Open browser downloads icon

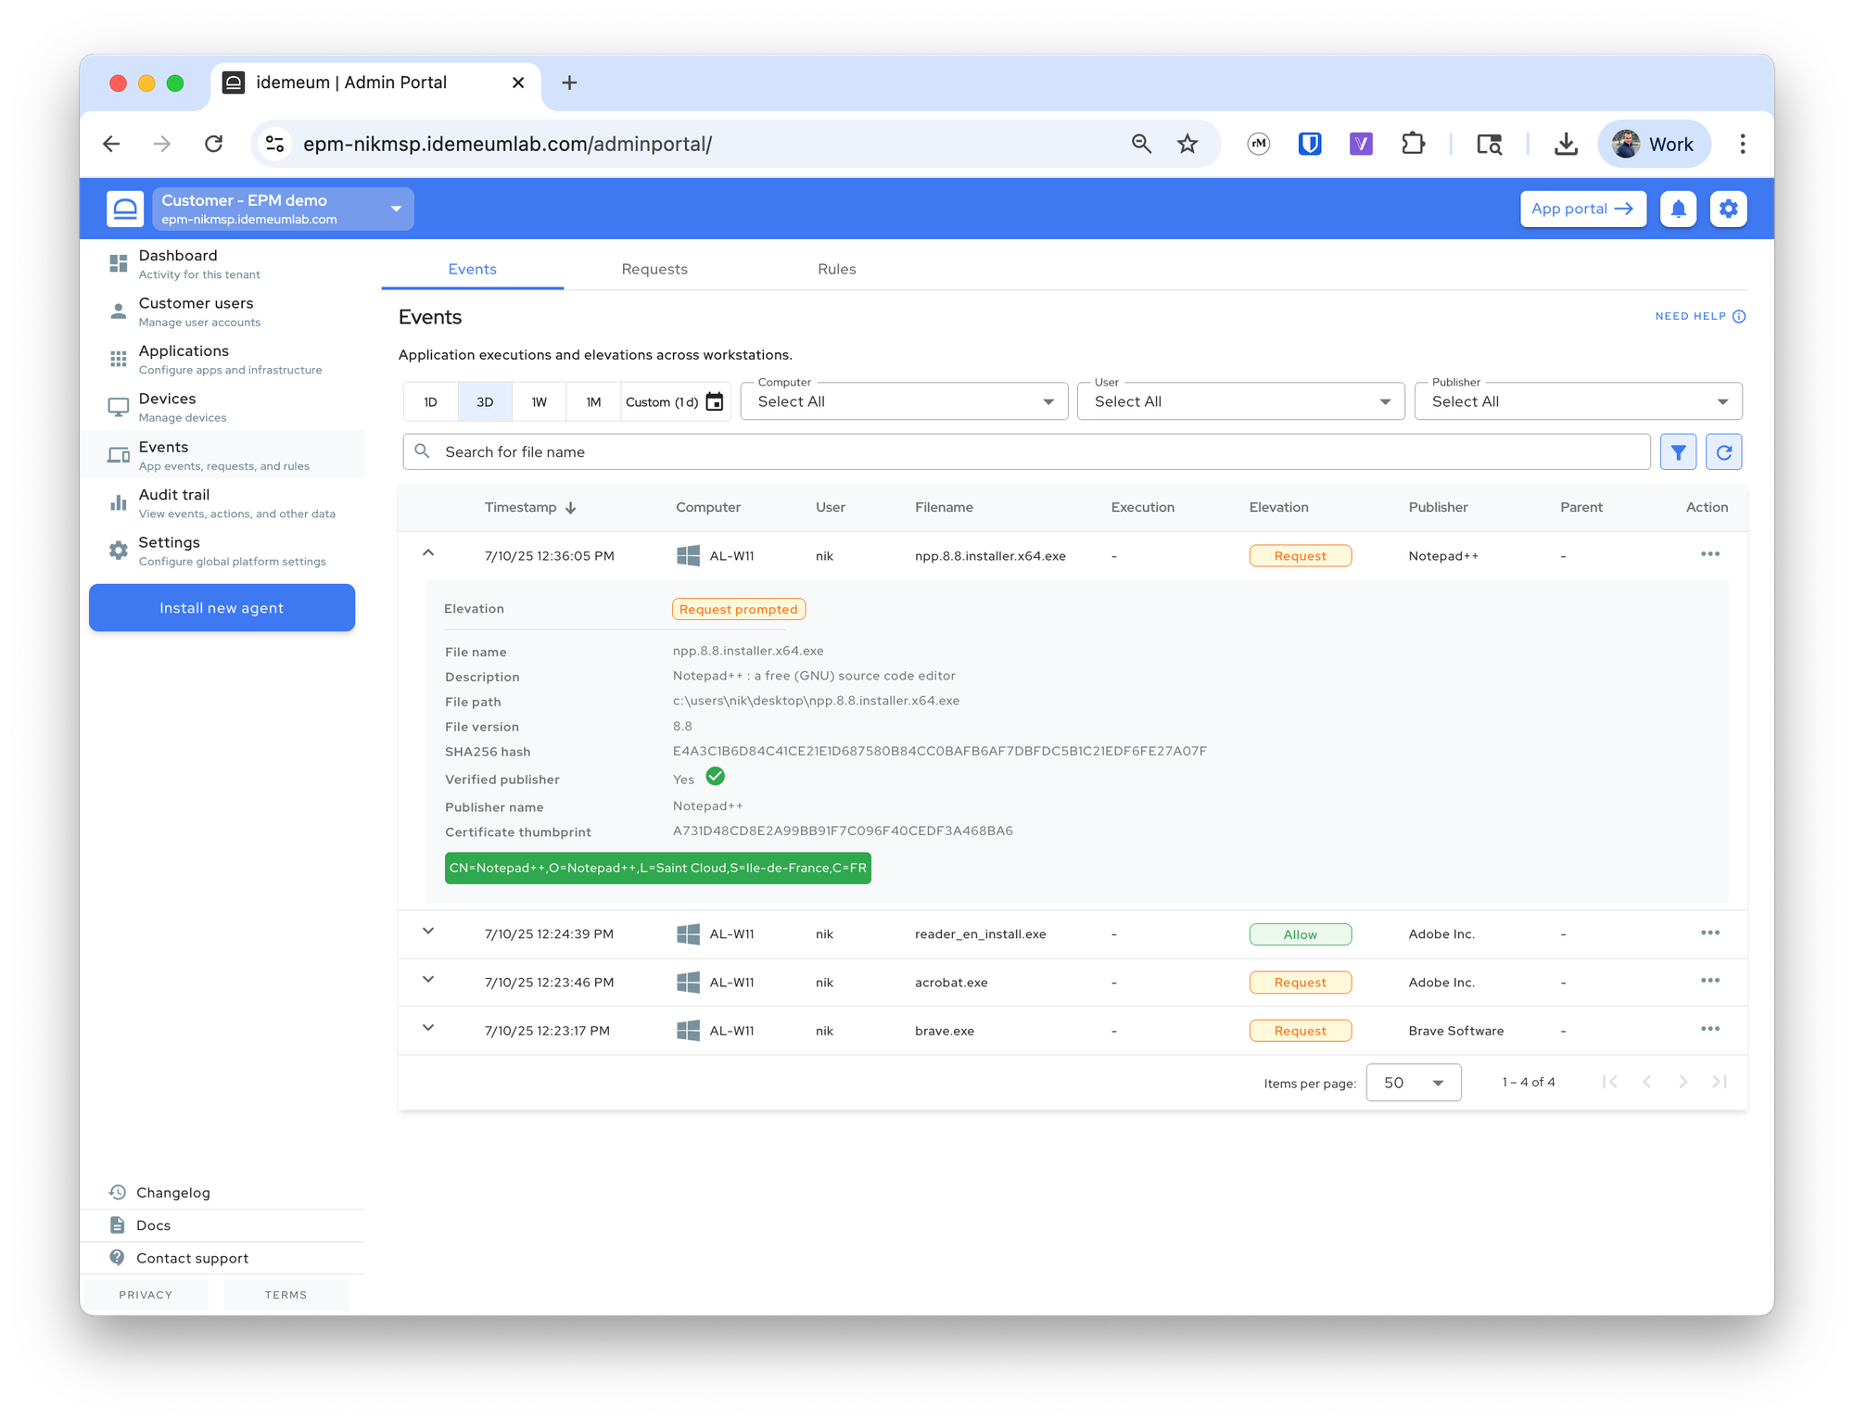[x=1566, y=144]
